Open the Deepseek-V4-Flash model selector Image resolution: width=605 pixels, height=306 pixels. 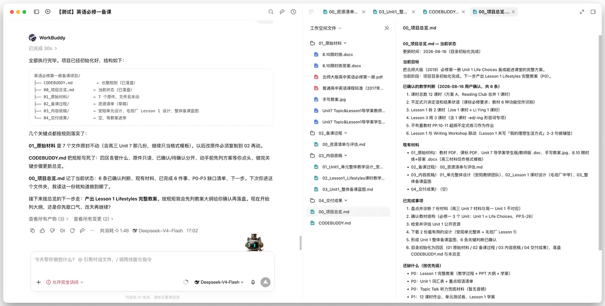pos(219,282)
